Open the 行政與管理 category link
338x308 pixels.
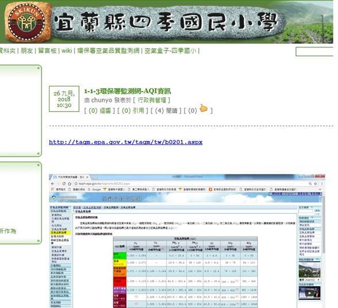click(152, 100)
